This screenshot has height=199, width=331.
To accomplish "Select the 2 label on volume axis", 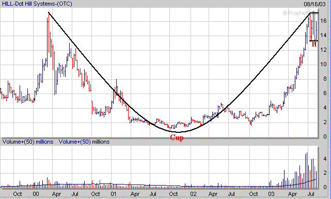I will [325, 173].
